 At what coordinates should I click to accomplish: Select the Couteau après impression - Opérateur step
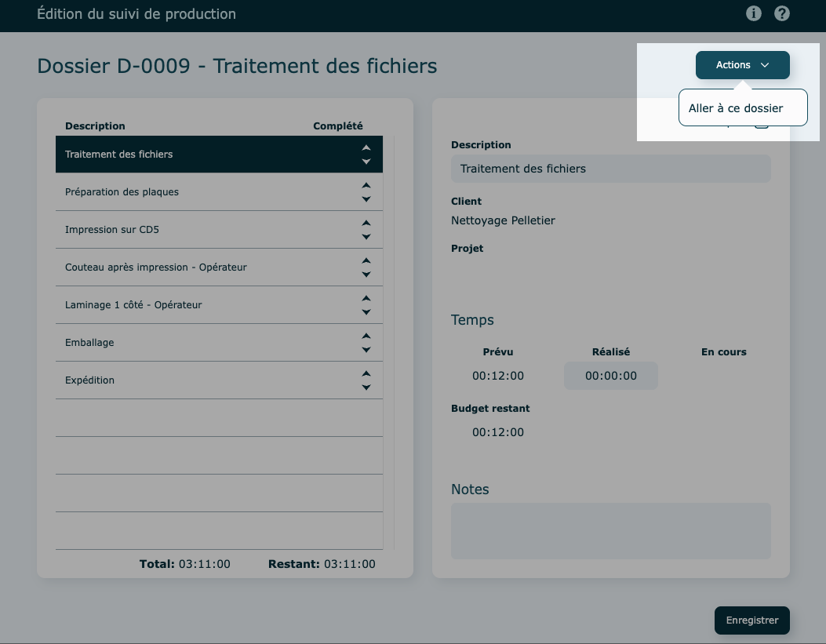point(196,267)
